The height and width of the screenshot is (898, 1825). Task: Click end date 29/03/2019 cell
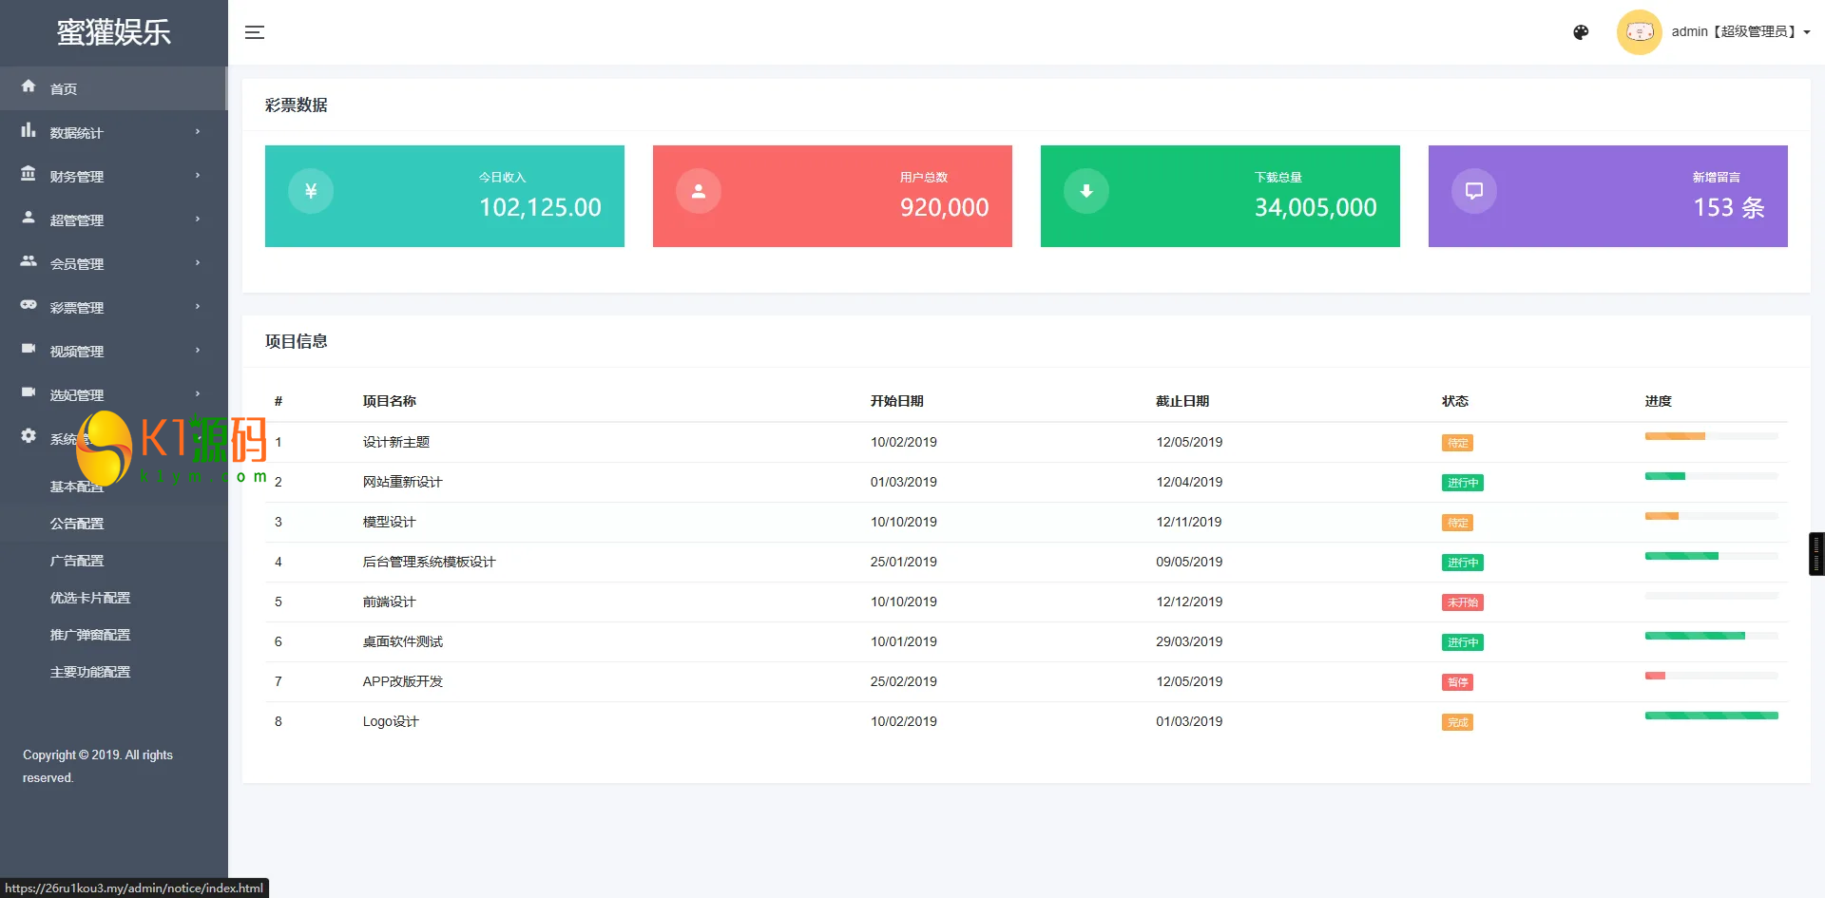(x=1189, y=641)
